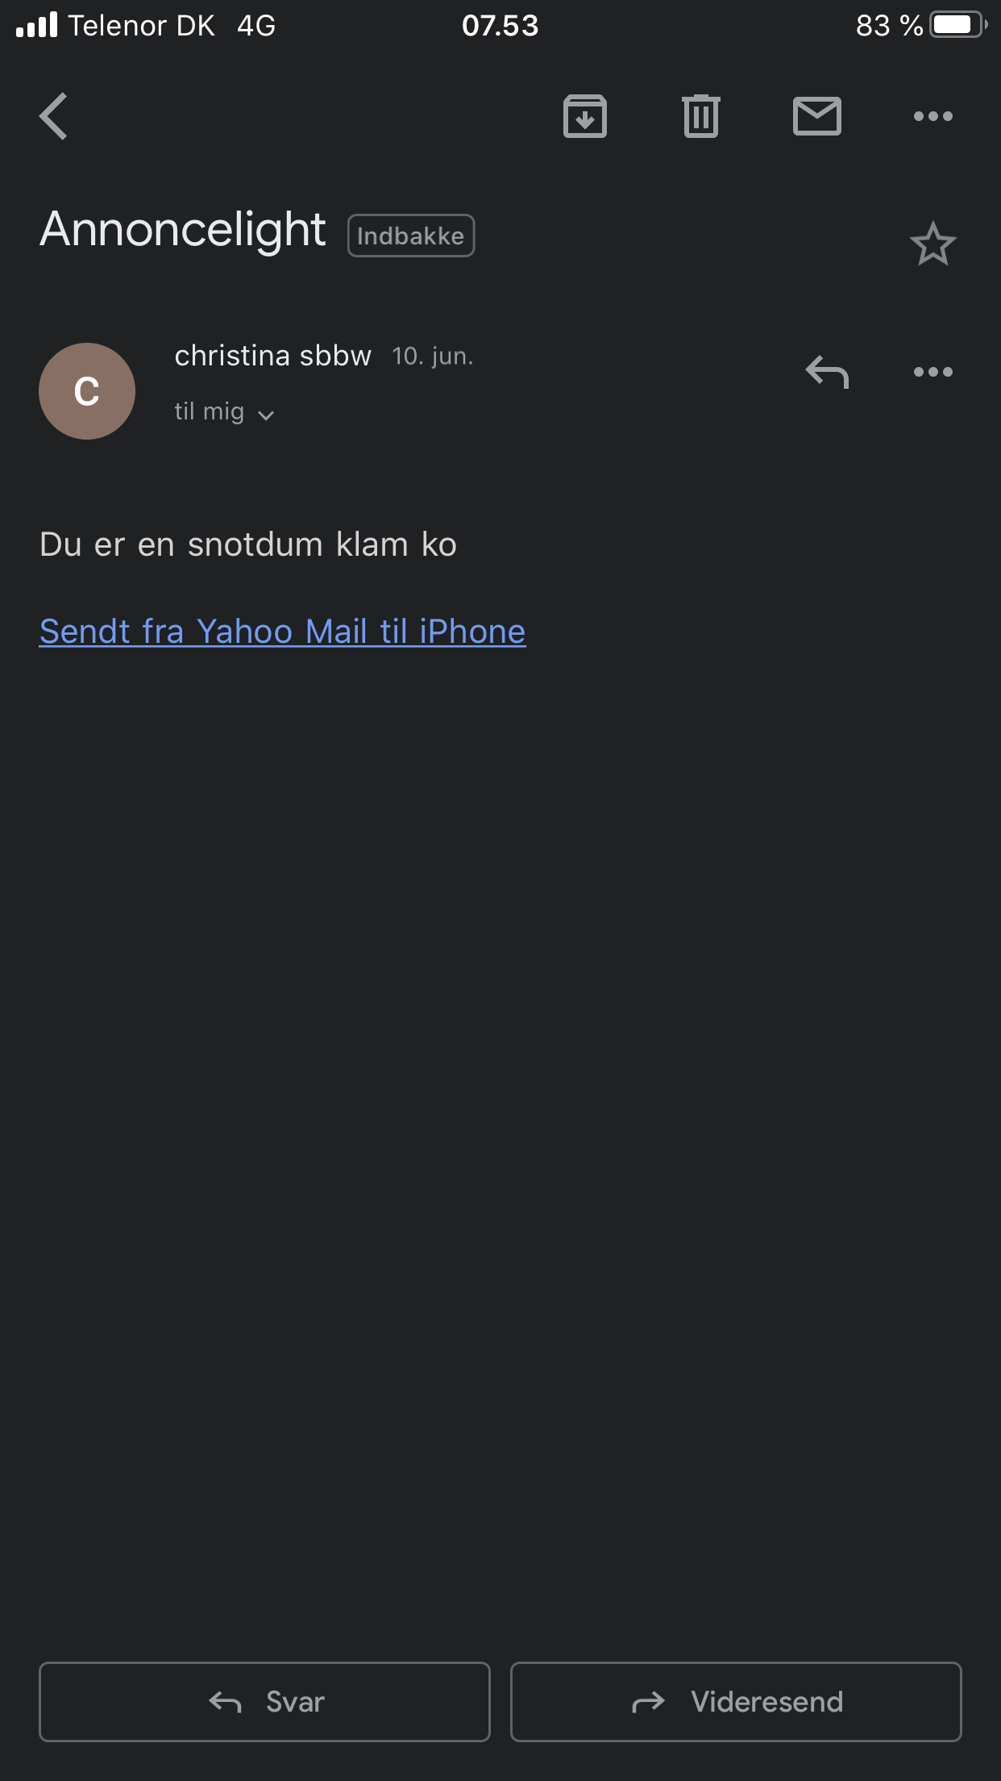
Task: Tap the status bar clock 07.53
Action: (500, 26)
